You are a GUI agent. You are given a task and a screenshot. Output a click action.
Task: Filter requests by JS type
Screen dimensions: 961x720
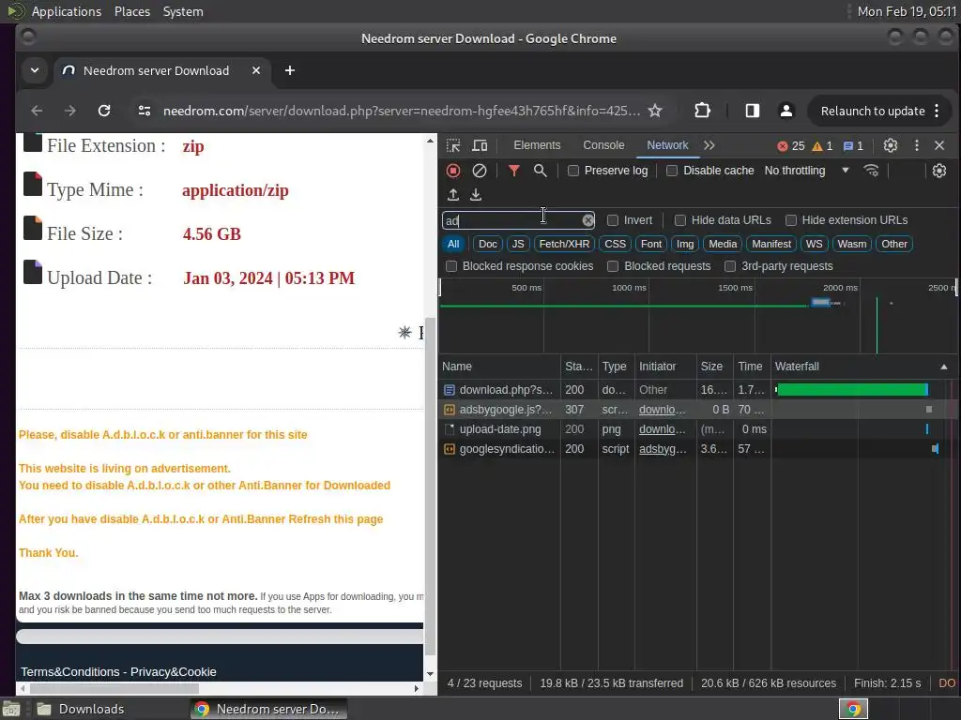[x=518, y=245]
